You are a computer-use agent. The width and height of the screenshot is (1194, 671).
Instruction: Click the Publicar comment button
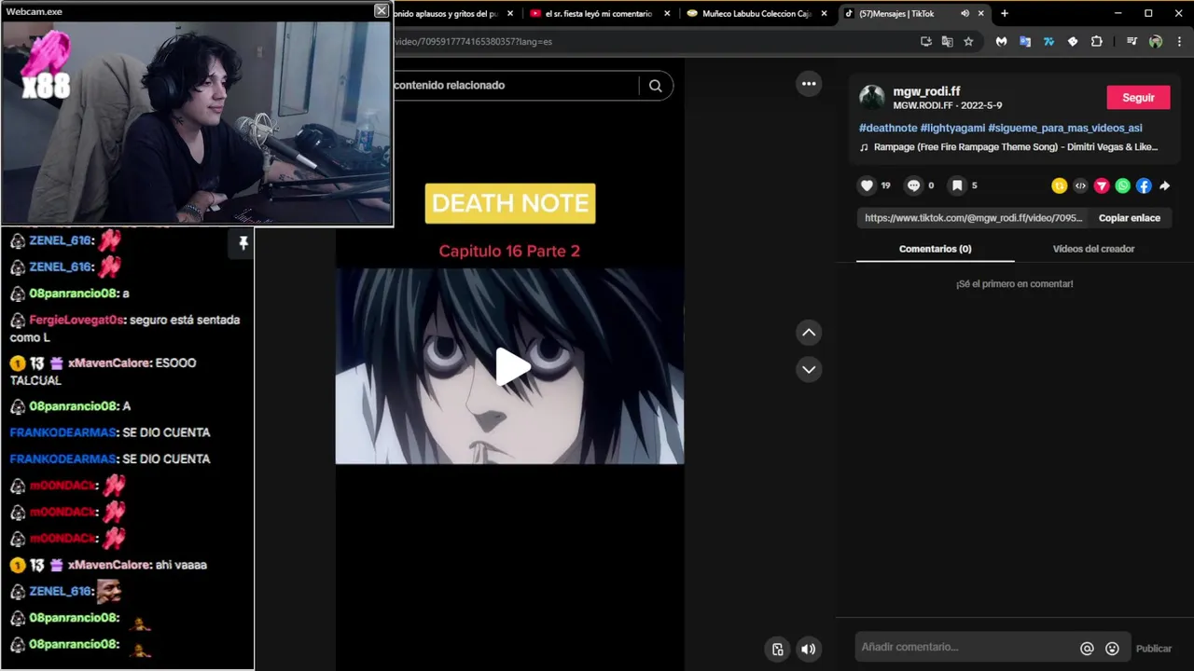click(1154, 649)
